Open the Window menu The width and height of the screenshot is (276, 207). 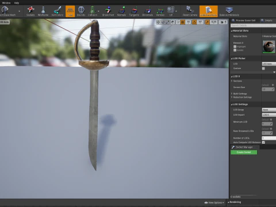6,3
